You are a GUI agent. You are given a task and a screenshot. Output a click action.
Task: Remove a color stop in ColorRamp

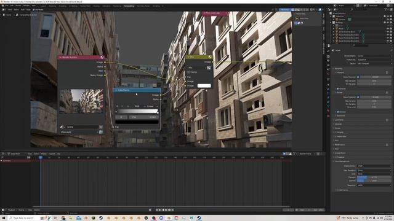(x=123, y=106)
